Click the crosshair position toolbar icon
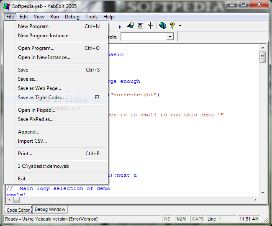 (150, 26)
